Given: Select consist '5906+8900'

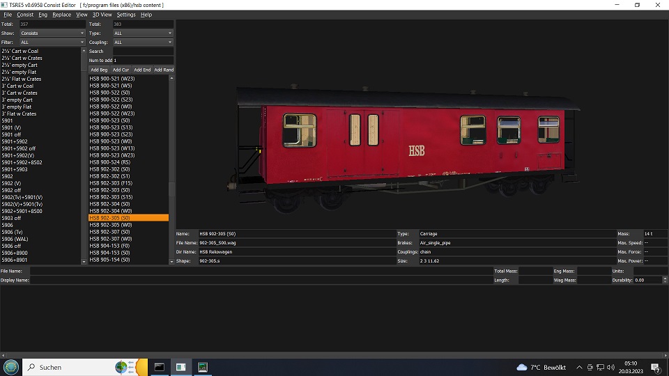Looking at the screenshot, I should coord(15,253).
